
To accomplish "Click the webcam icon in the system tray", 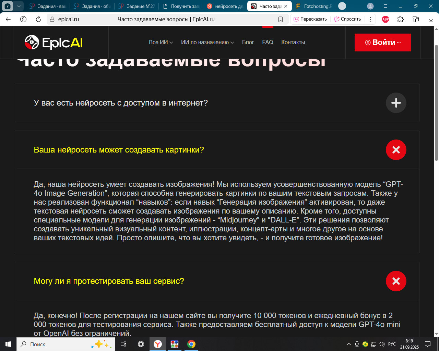I will [x=357, y=344].
